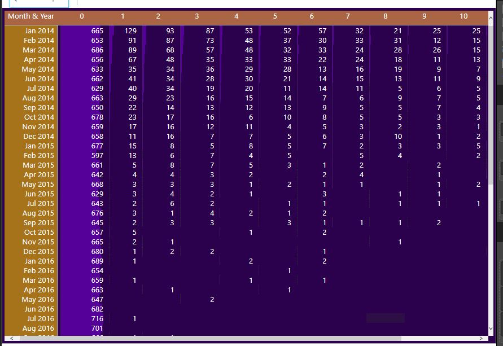This screenshot has width=503, height=346.
Task: Click value 689 in Jan 2016 row
Action: (x=97, y=261)
